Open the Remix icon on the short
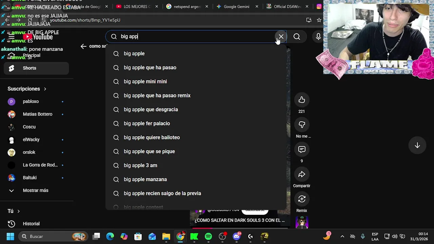Viewport: 434px width, 244px height. coord(302,199)
